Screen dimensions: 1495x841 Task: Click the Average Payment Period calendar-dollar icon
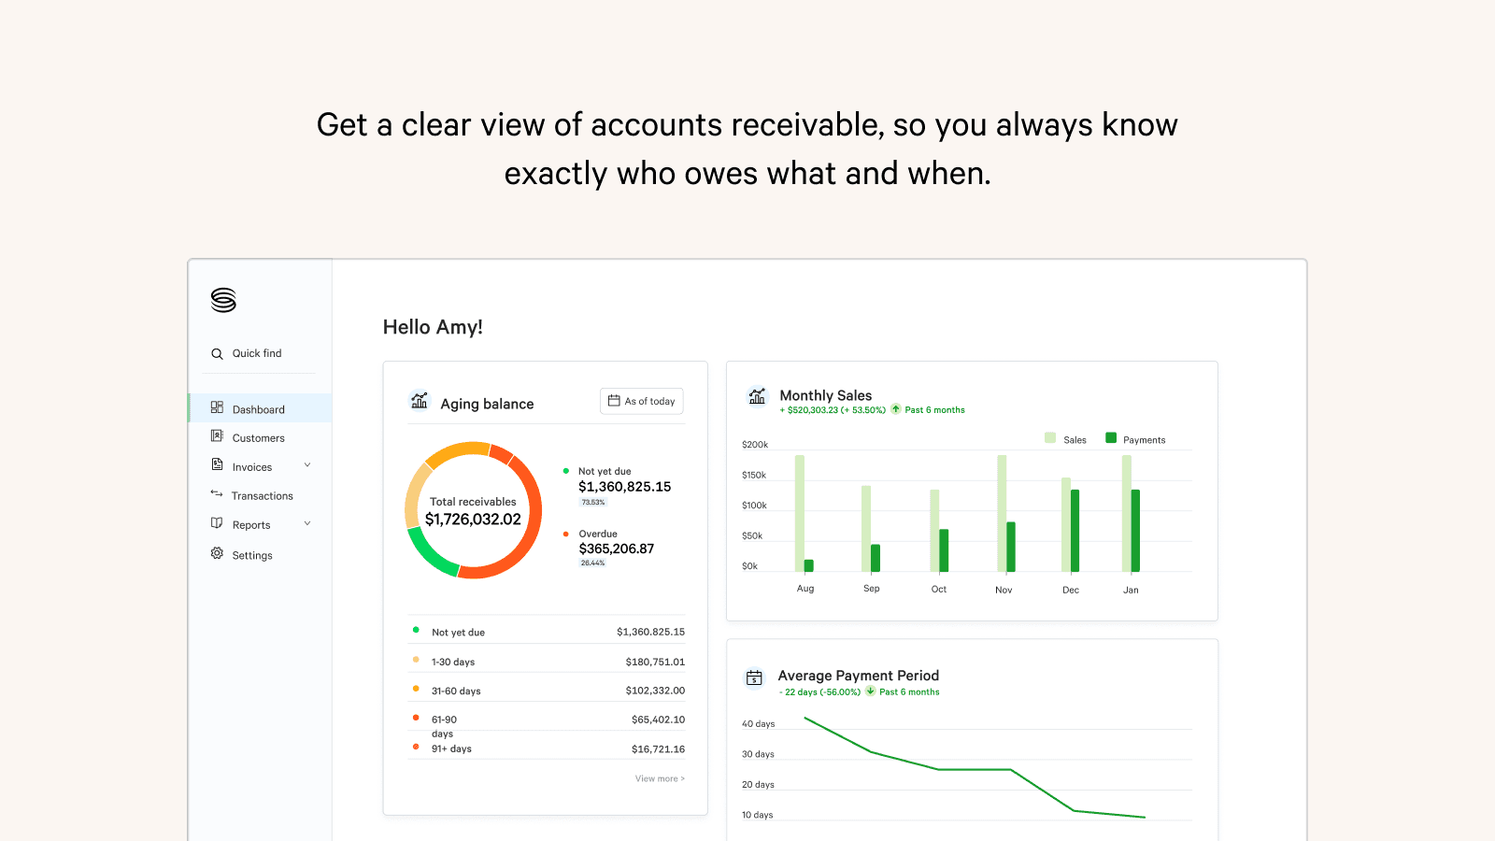(x=755, y=678)
